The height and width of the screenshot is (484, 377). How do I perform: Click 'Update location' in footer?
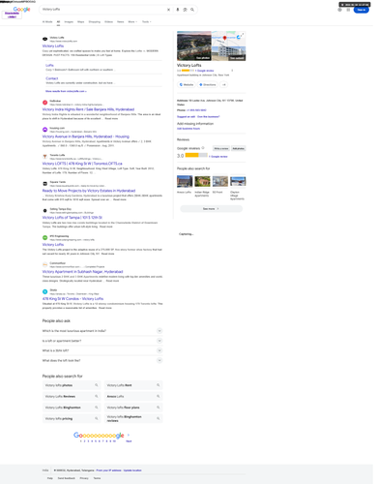click(x=132, y=470)
